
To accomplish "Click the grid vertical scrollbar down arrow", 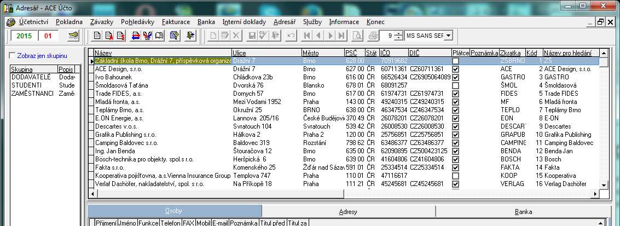I will [604, 185].
